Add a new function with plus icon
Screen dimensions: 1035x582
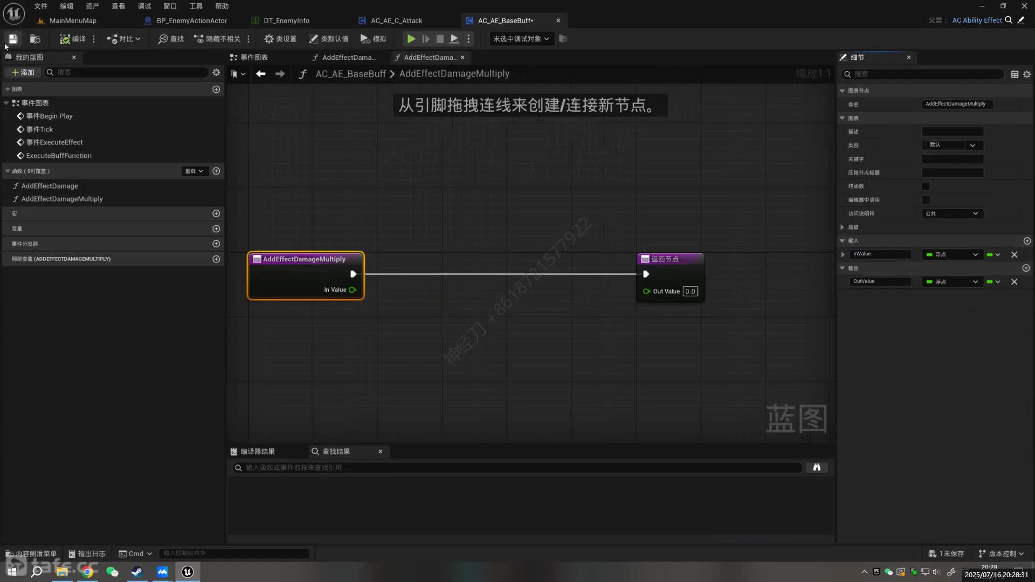[216, 171]
